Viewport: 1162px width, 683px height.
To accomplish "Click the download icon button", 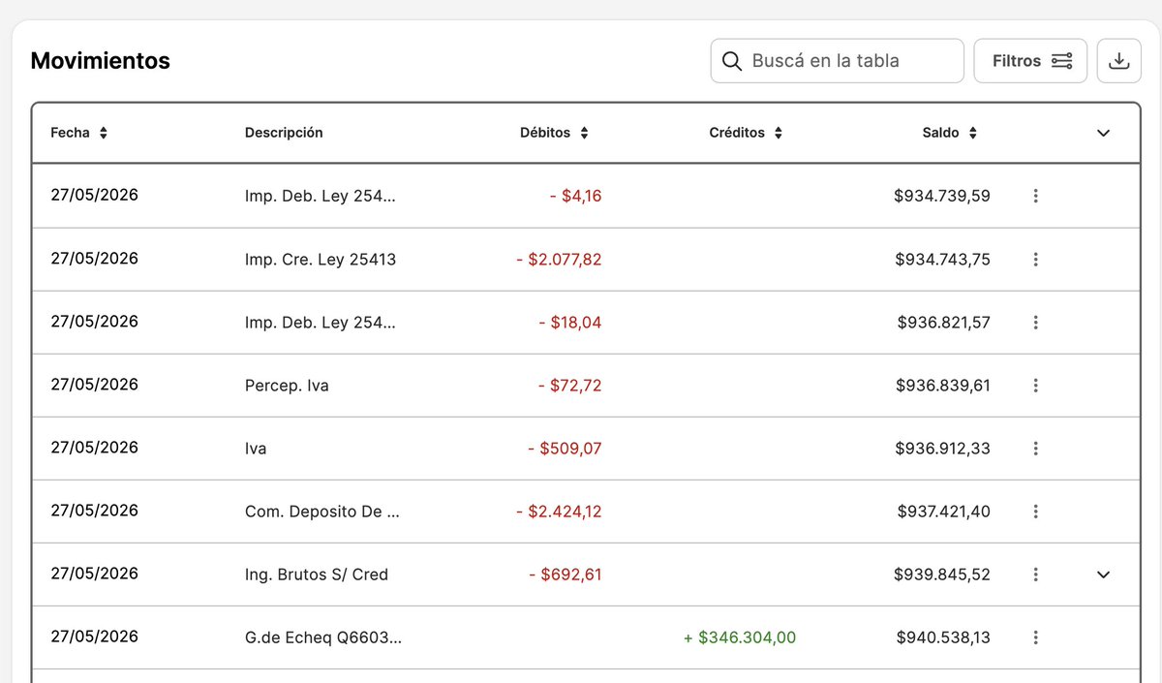I will [1119, 61].
